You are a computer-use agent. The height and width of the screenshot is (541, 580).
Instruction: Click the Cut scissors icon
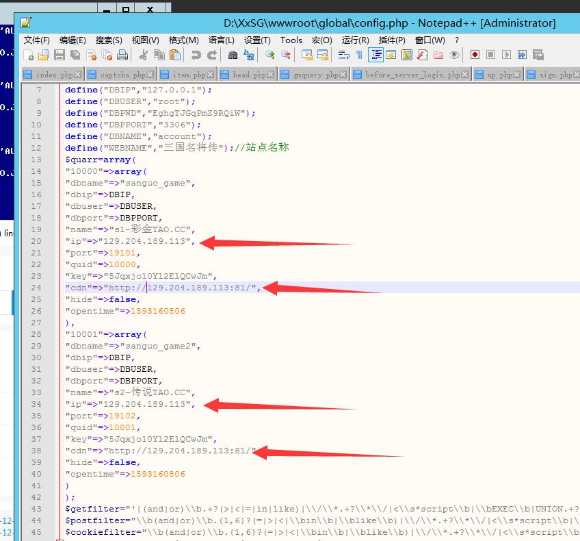[144, 55]
